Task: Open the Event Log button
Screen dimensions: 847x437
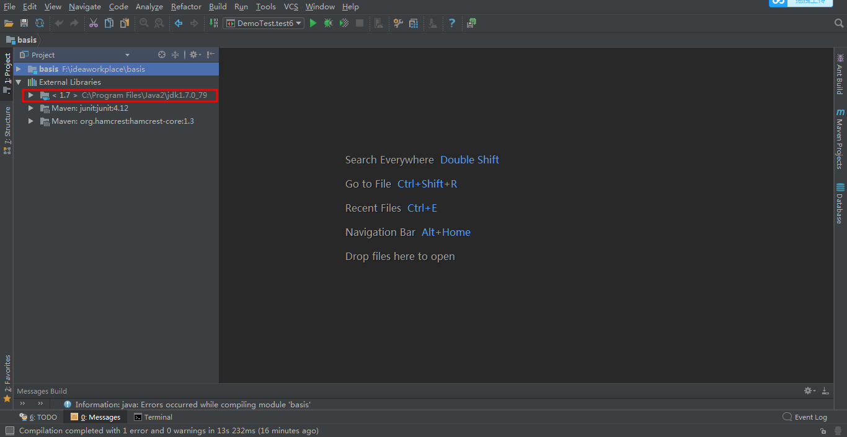Action: pyautogui.click(x=805, y=417)
